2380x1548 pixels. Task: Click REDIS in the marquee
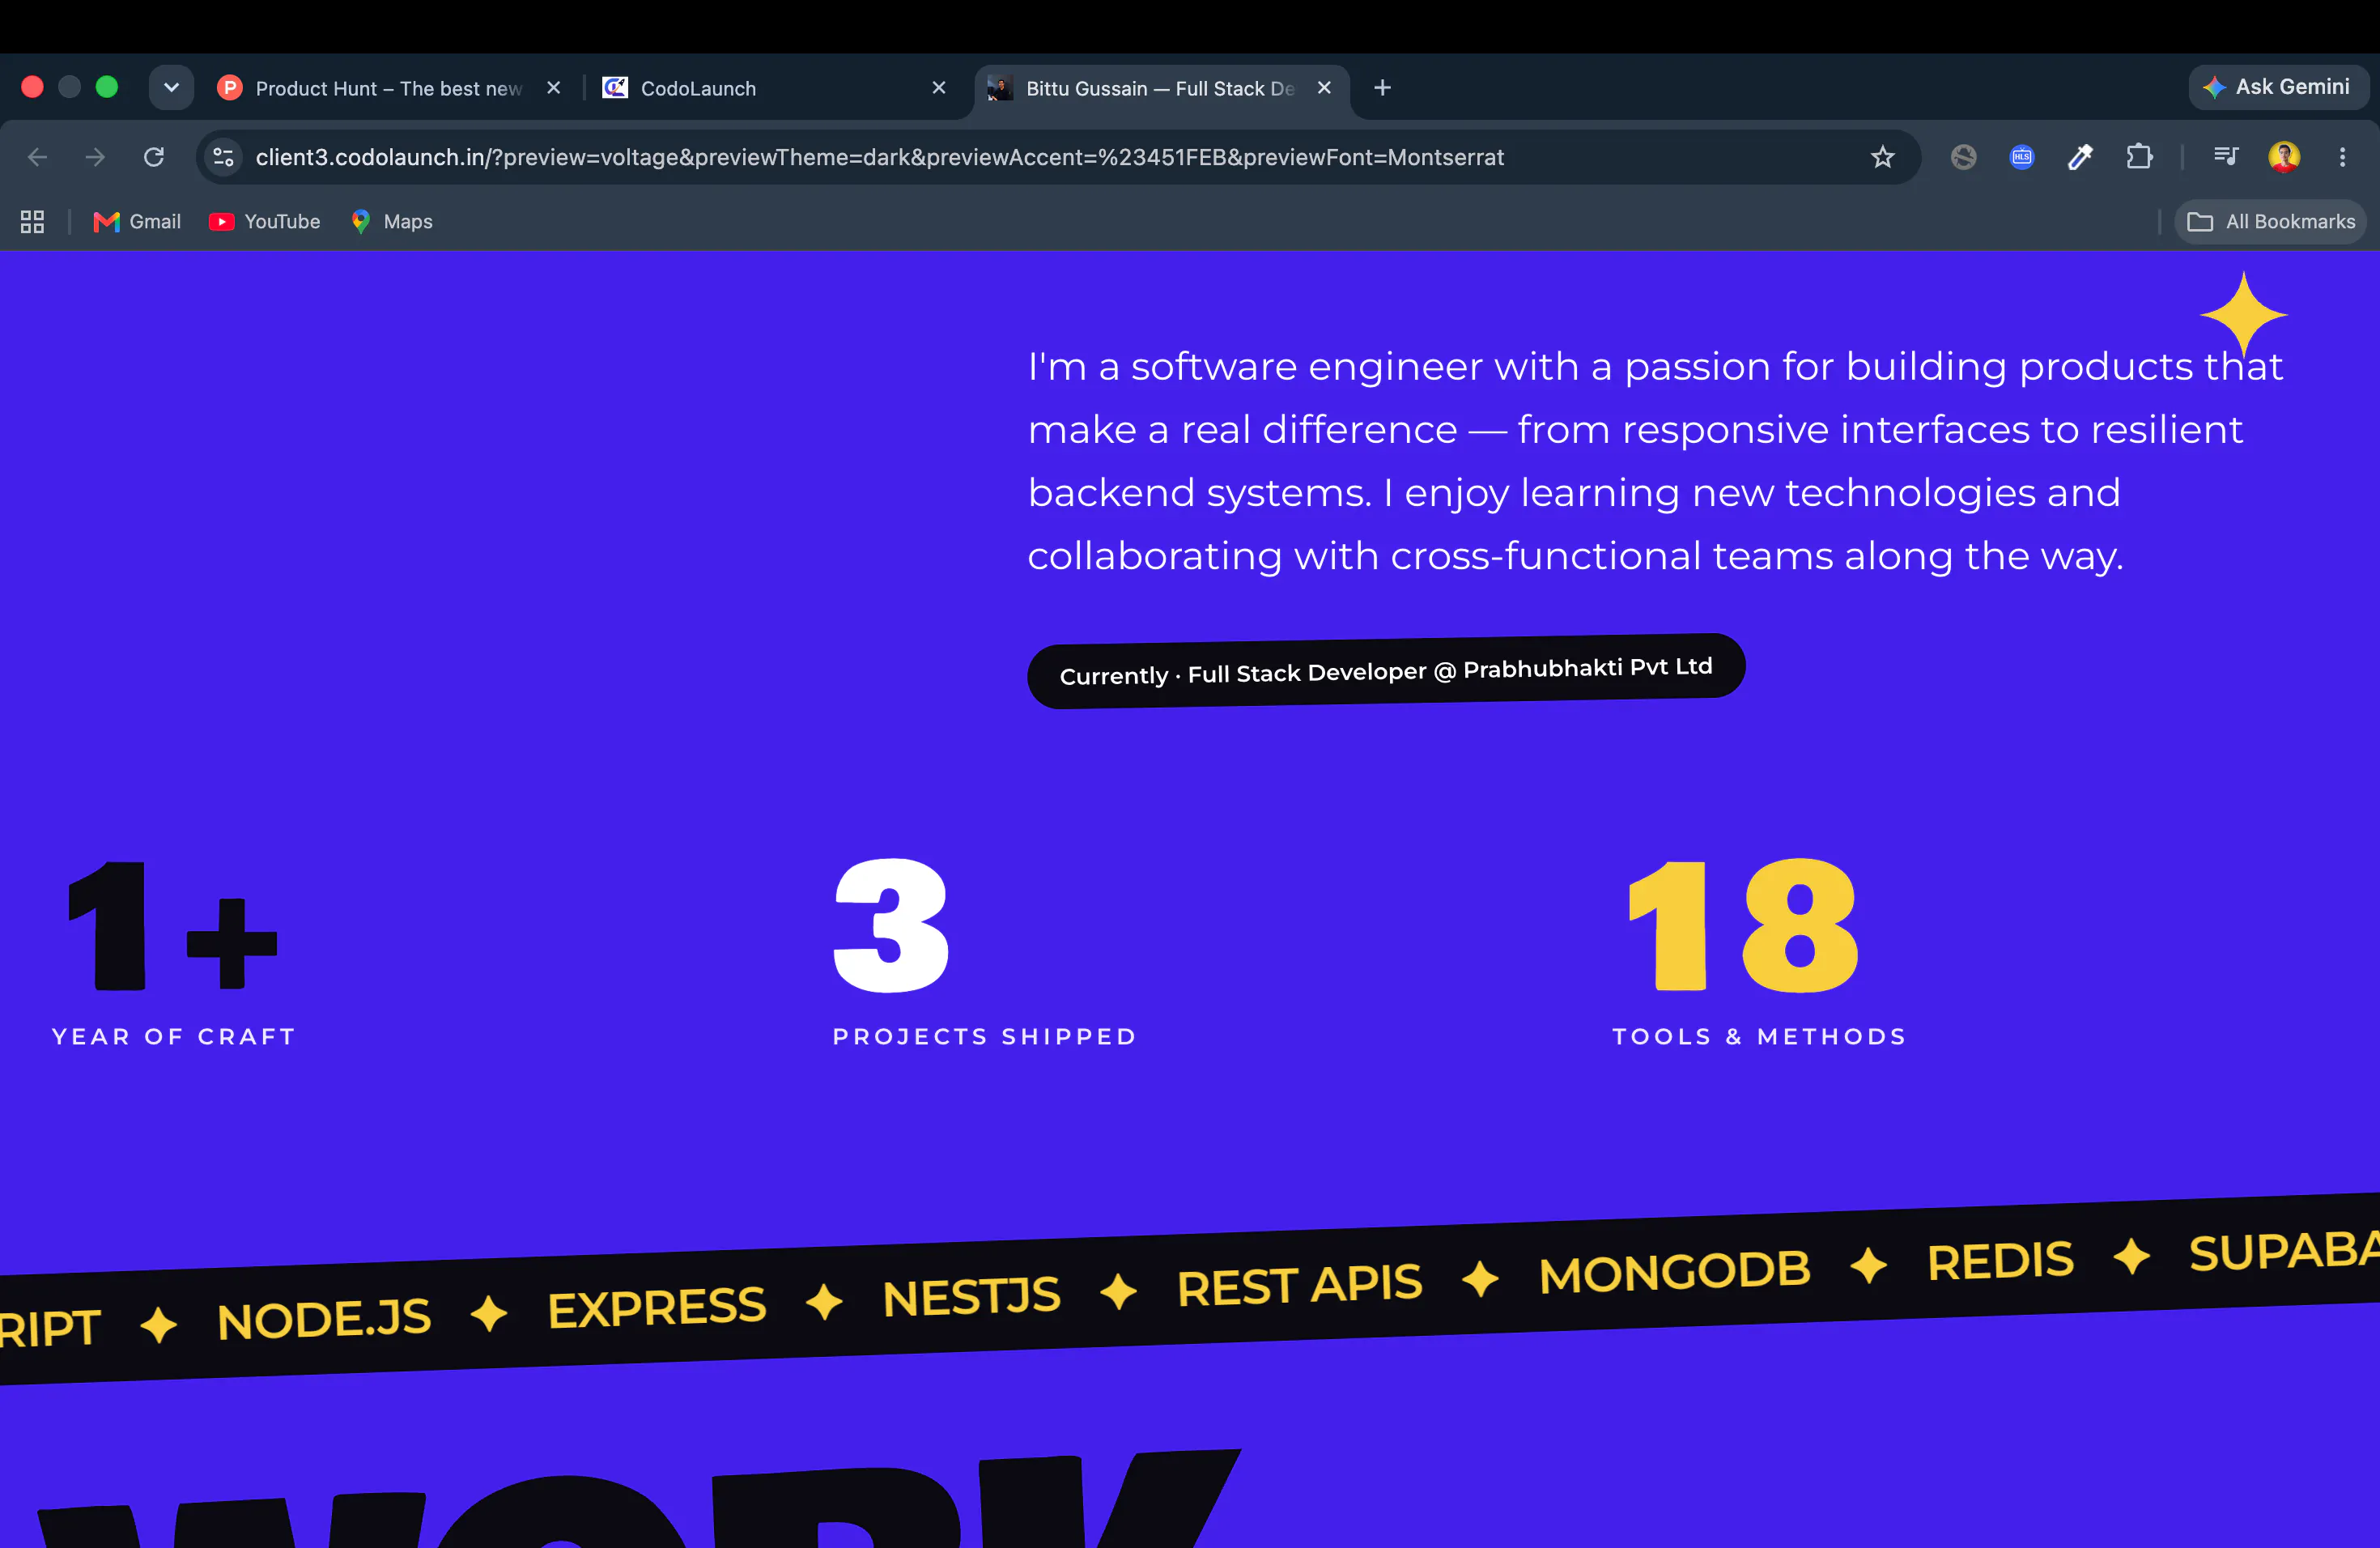2000,1262
